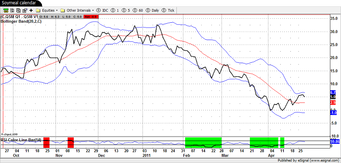This screenshot has height=163, width=341.
Task: Click the blue 6.7 upper band price marker
Action: pos(333,93)
